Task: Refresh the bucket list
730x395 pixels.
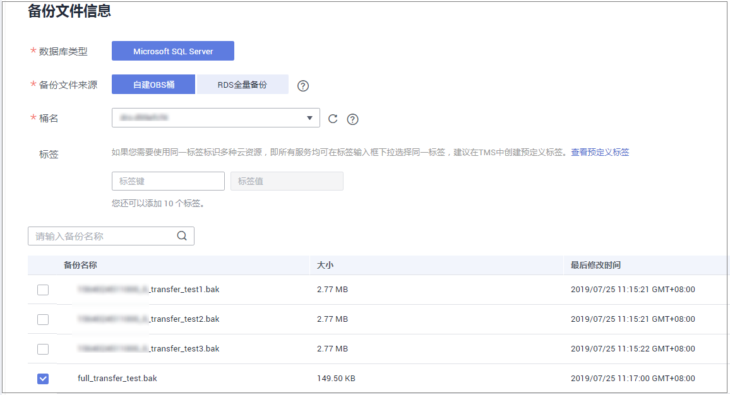Action: pos(332,119)
